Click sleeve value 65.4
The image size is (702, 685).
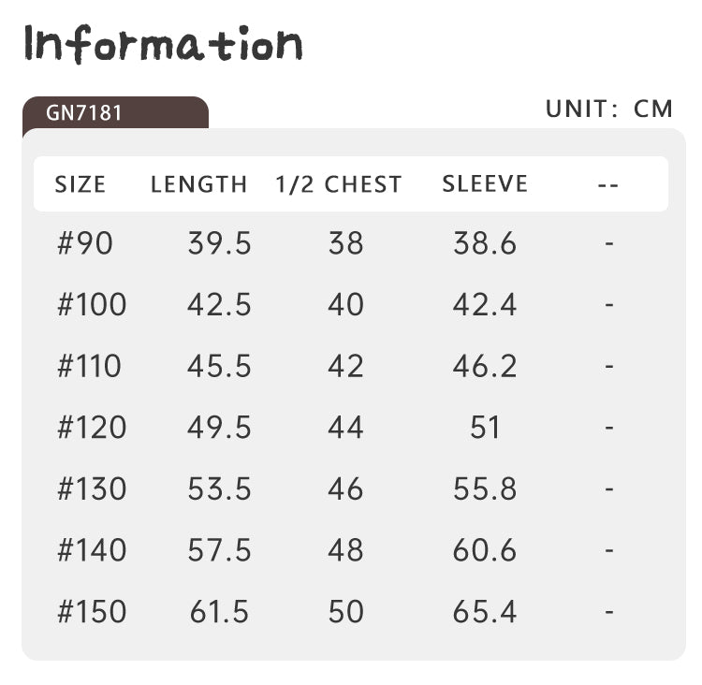(485, 611)
